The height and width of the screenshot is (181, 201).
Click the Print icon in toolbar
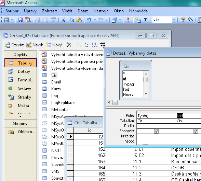click(38, 20)
